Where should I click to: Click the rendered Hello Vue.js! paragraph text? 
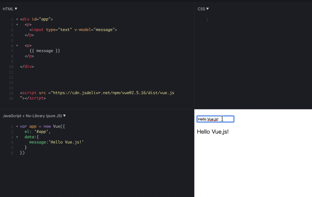tap(213, 131)
